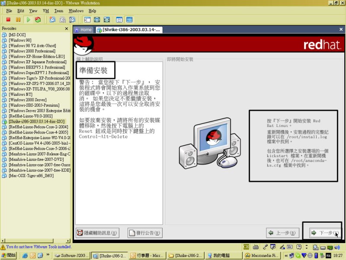This screenshot has height=260, width=346.
Task: Select [Mac-OSX-Tiger-x86_IMG] favorite
Action: pos(31,176)
